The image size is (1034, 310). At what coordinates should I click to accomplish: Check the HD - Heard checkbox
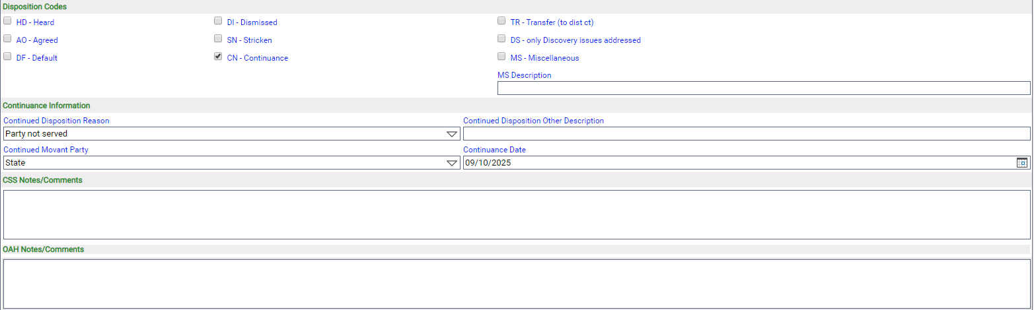[x=7, y=21]
